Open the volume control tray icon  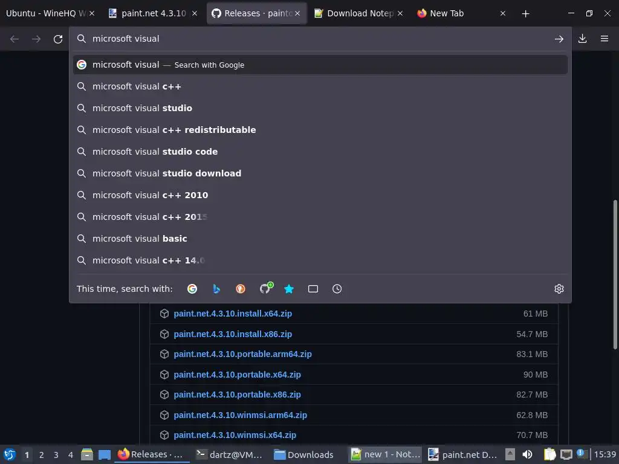click(527, 454)
